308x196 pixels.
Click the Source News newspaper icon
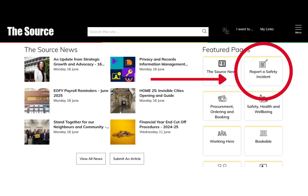pyautogui.click(x=222, y=64)
